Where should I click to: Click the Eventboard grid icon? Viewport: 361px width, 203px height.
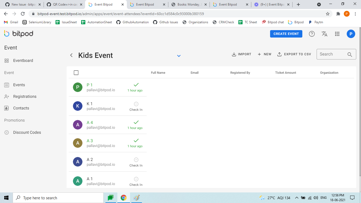7,61
